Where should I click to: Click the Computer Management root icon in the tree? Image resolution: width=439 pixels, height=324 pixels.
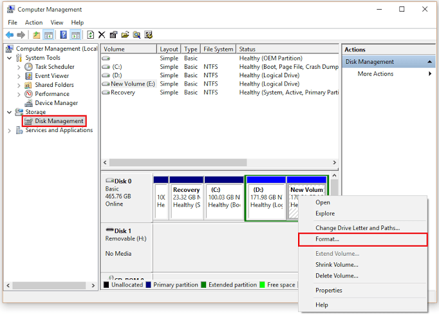click(x=10, y=49)
